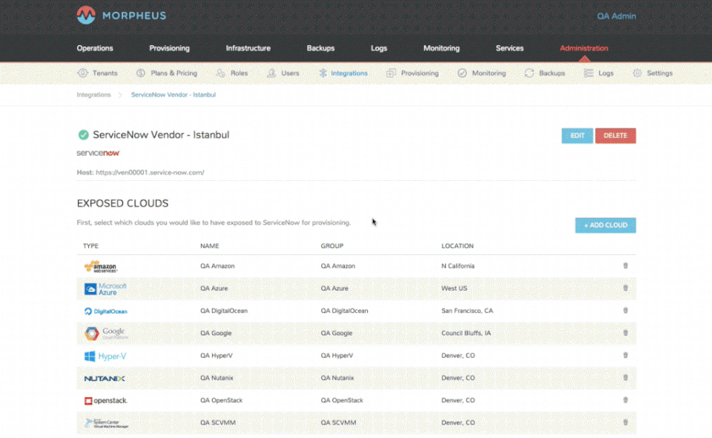Click the Nutanix logo
Screen dimensions: 712x438
[x=105, y=378]
